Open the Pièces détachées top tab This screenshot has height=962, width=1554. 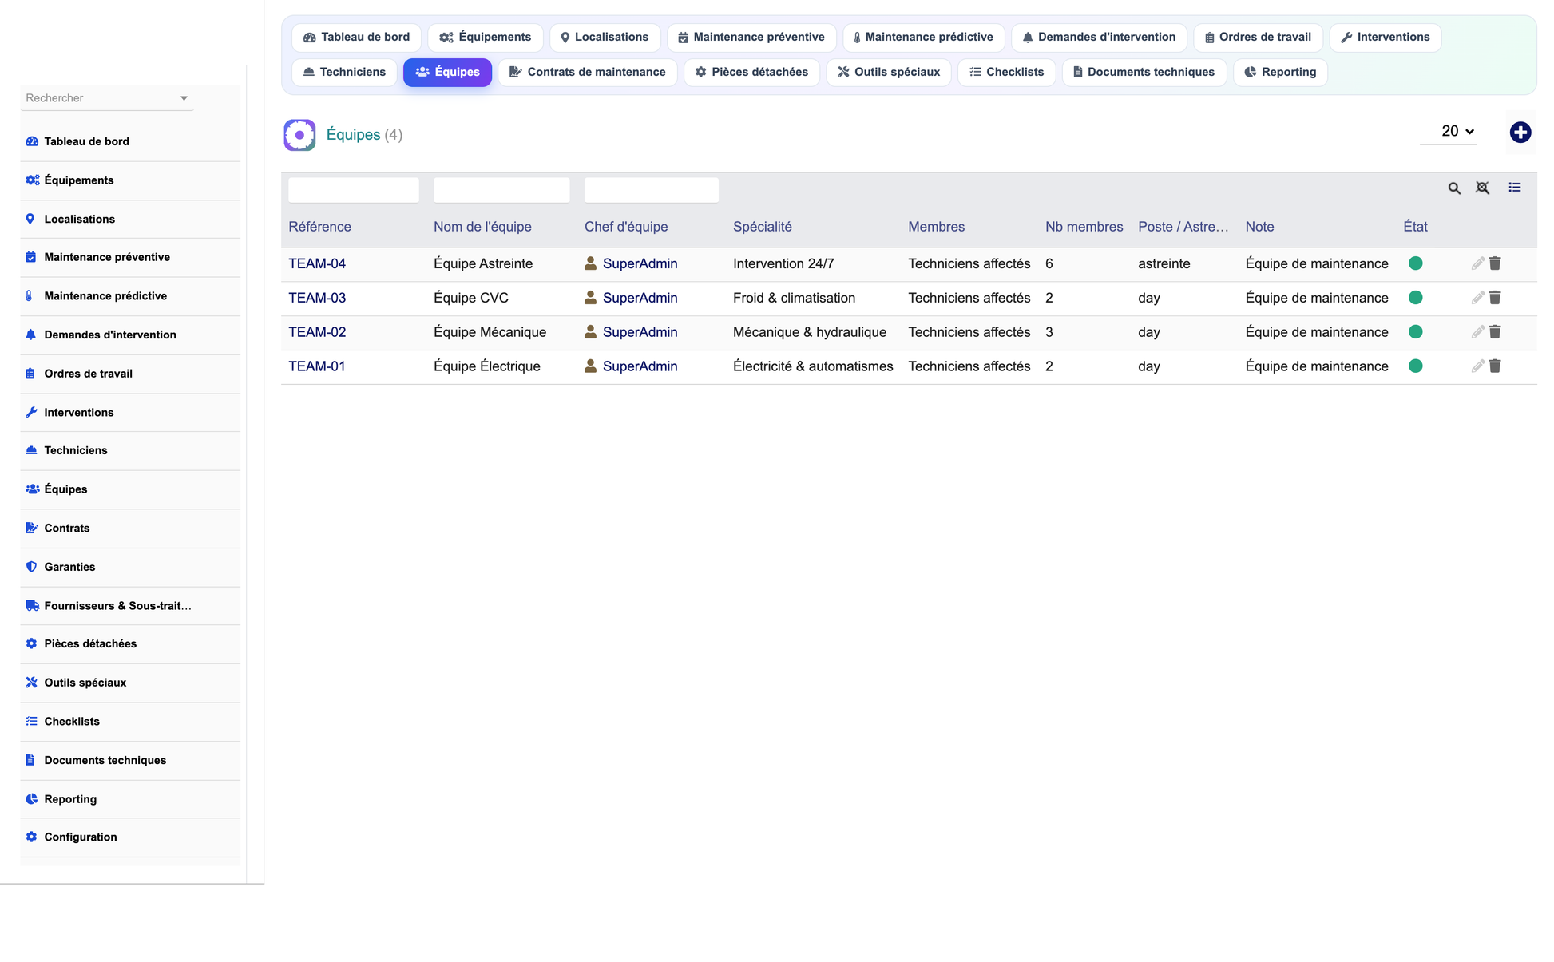[x=751, y=73]
